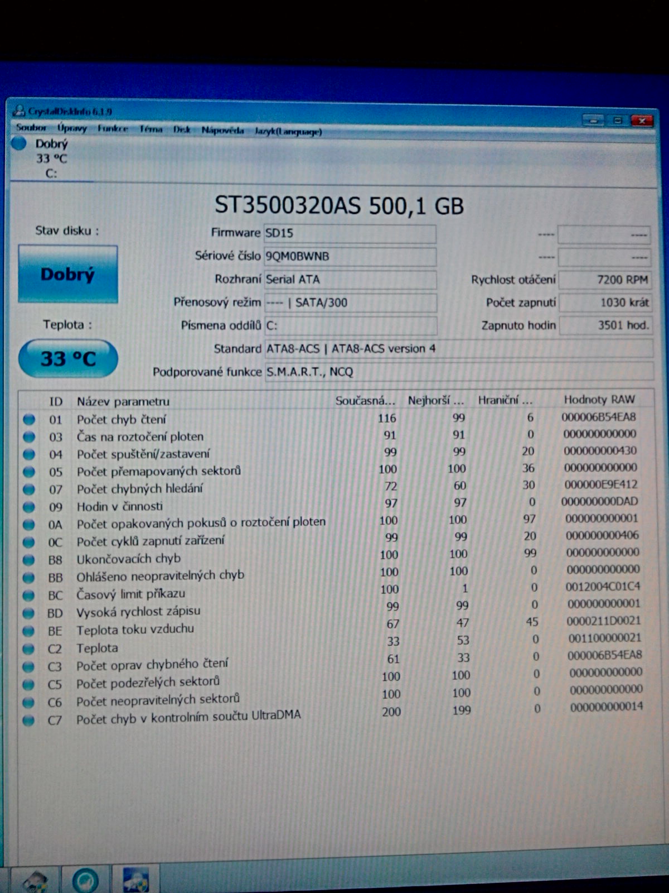Click status icon for UltraDMA checksum errors row
Screen dimensions: 669x893
28,721
